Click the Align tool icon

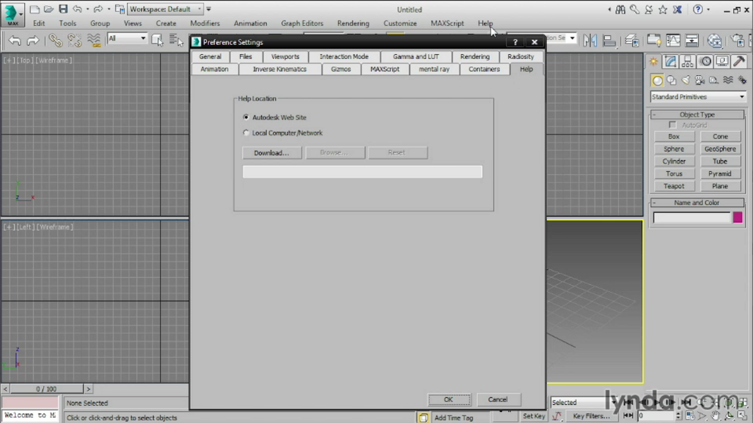point(609,40)
